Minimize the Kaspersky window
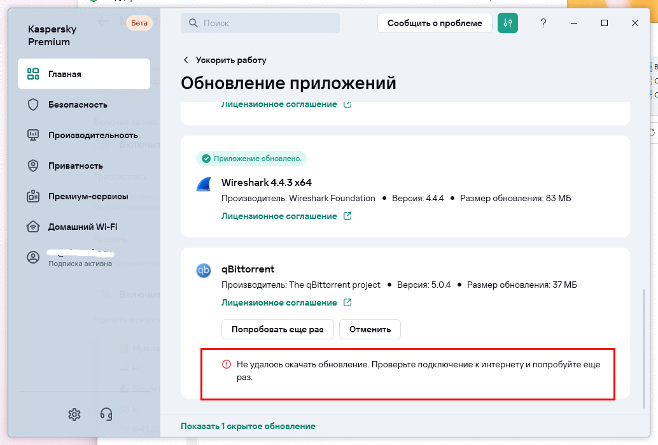 click(x=574, y=23)
